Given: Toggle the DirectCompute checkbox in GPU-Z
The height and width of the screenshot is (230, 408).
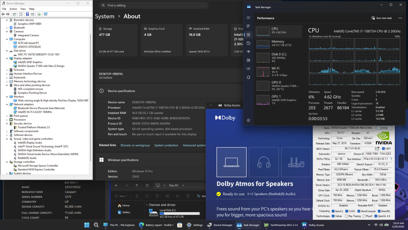Looking at the screenshot, I should pyautogui.click(x=359, y=211).
